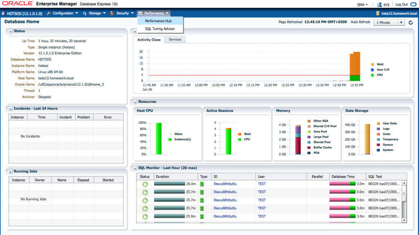Screen dimensions: 419x235
Task: Choose SQL Tuning Advisor menu item
Action: 160,29
